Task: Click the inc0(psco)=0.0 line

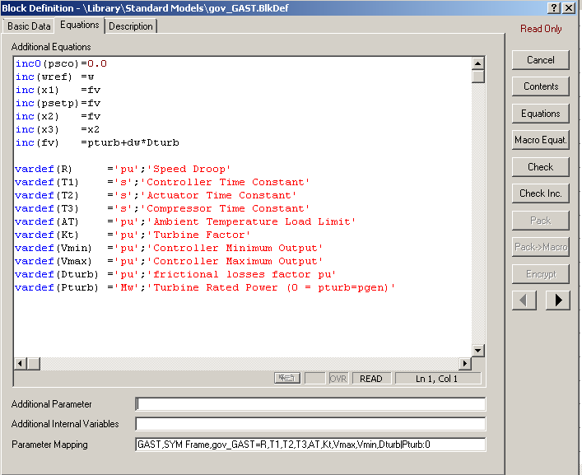Action: [61, 63]
